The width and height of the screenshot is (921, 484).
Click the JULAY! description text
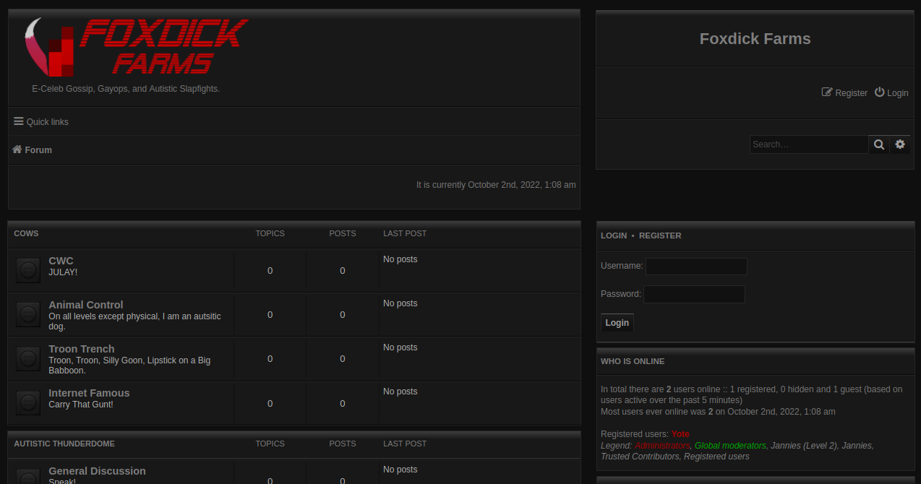(63, 272)
